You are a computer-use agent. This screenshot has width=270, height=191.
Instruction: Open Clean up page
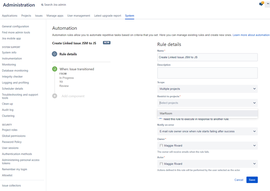[x=7, y=104]
